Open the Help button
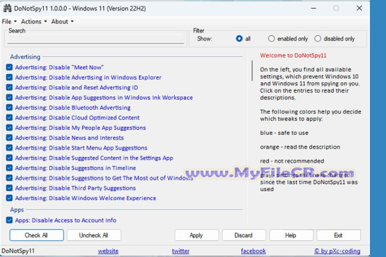The width and height of the screenshot is (386, 257). coord(291,235)
